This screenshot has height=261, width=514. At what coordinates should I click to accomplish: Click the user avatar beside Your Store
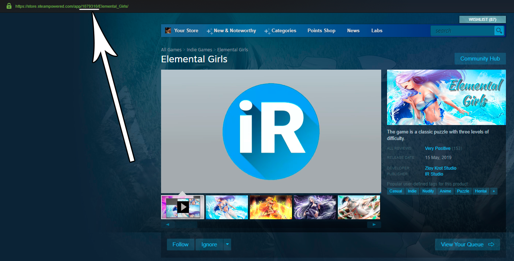(x=168, y=31)
